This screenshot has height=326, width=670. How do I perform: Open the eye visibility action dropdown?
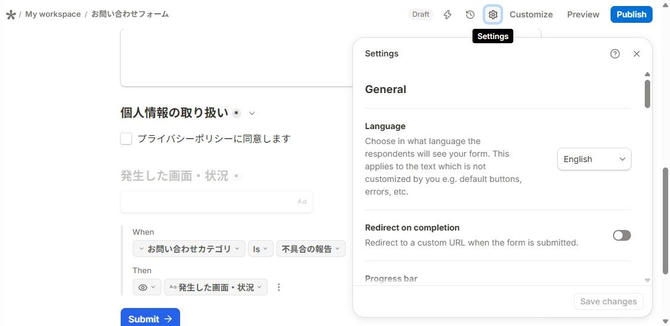pos(147,287)
